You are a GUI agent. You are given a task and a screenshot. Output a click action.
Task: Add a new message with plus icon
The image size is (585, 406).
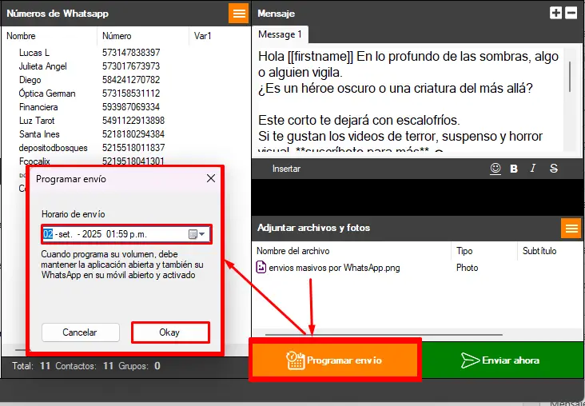point(556,13)
